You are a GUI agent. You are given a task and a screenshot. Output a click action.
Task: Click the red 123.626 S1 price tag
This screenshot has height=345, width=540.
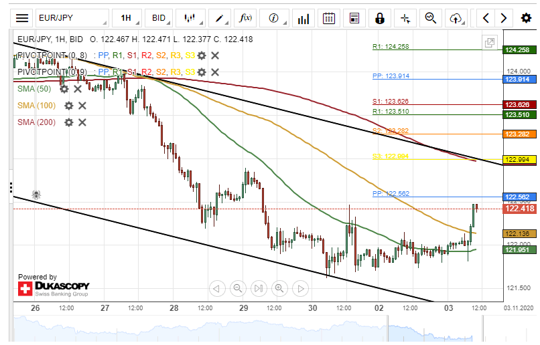pyautogui.click(x=519, y=104)
